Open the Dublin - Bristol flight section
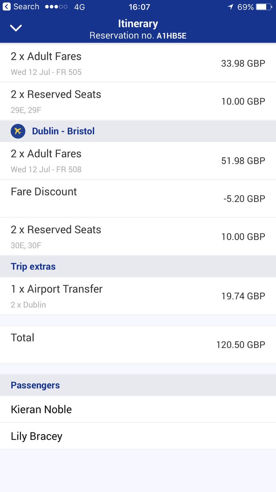 (63, 131)
